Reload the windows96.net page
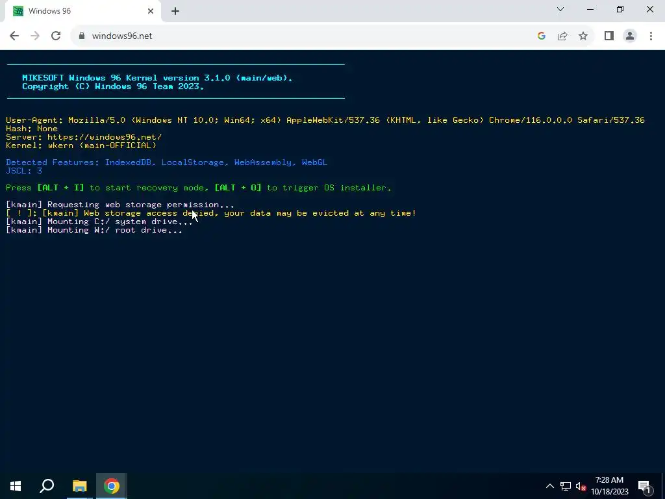 click(56, 36)
